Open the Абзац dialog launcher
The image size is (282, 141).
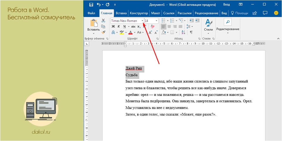199,39
